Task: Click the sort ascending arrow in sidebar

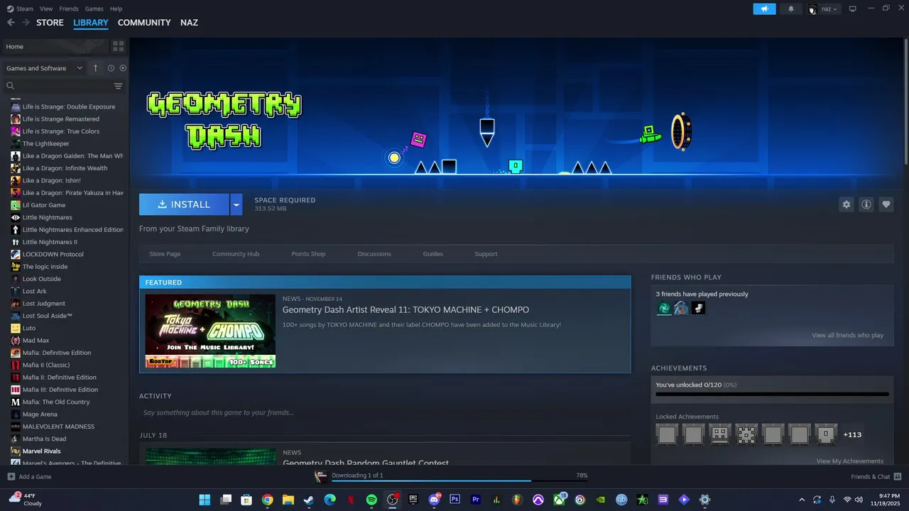Action: click(95, 68)
